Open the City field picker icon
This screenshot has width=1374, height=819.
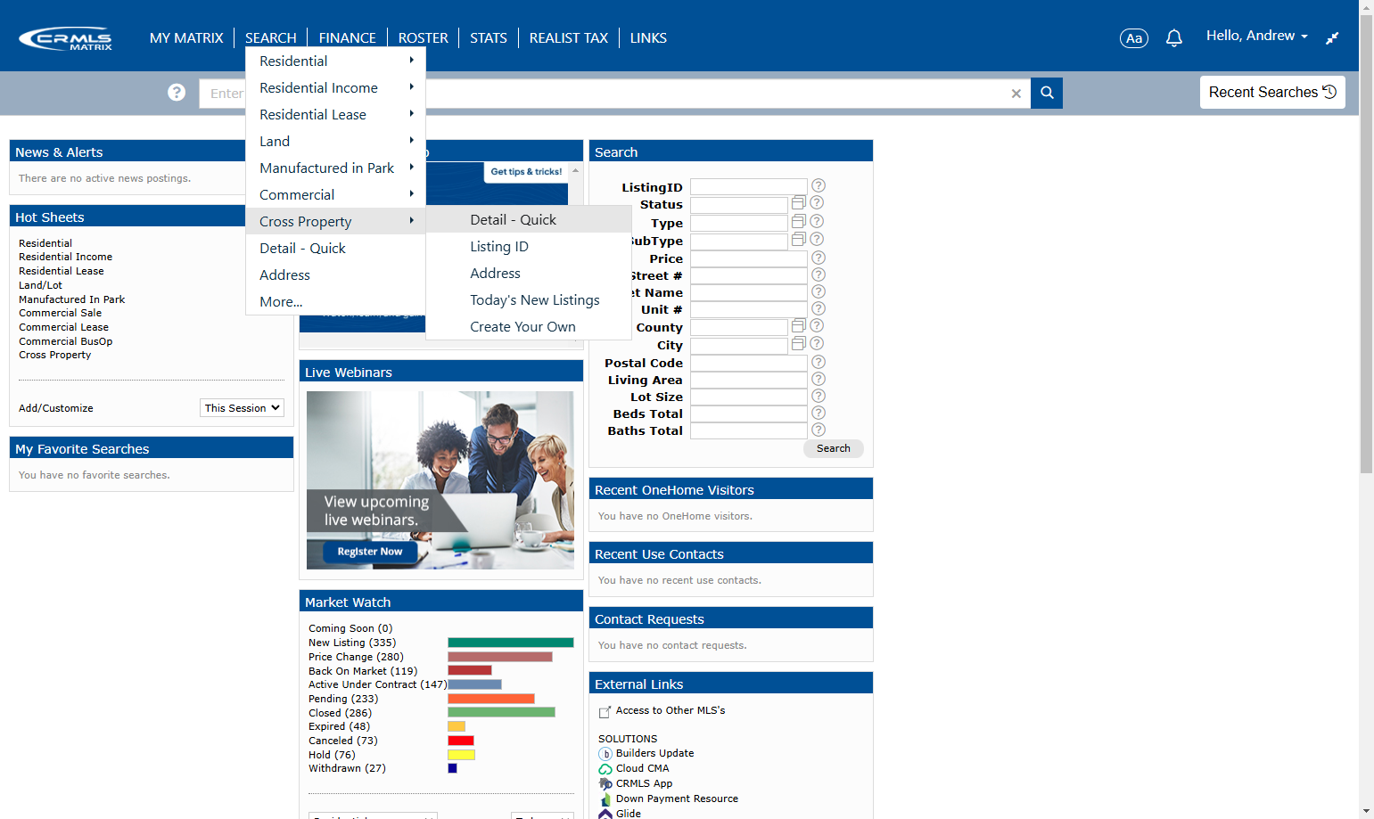click(x=799, y=344)
